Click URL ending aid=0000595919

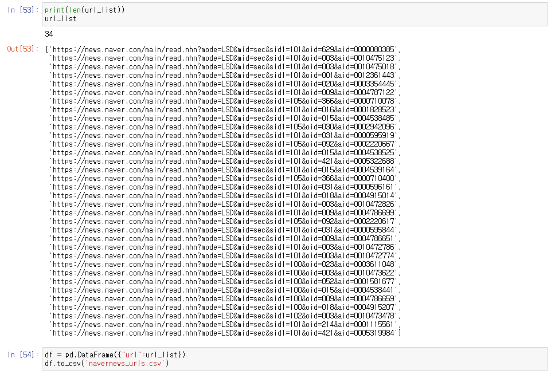click(224, 136)
